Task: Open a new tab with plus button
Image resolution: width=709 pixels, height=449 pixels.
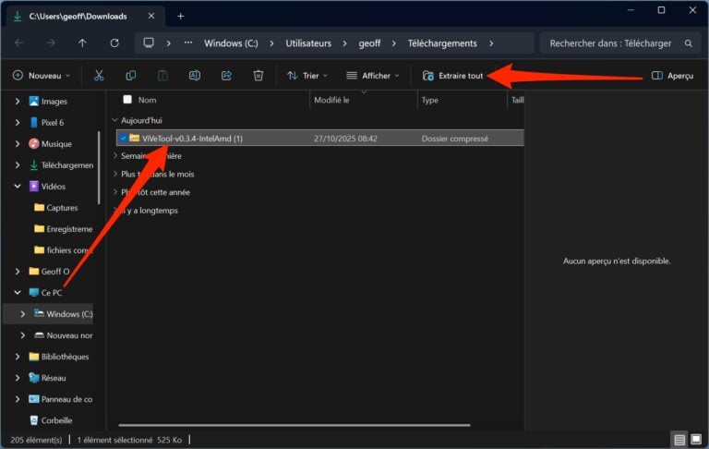Action: (x=181, y=16)
